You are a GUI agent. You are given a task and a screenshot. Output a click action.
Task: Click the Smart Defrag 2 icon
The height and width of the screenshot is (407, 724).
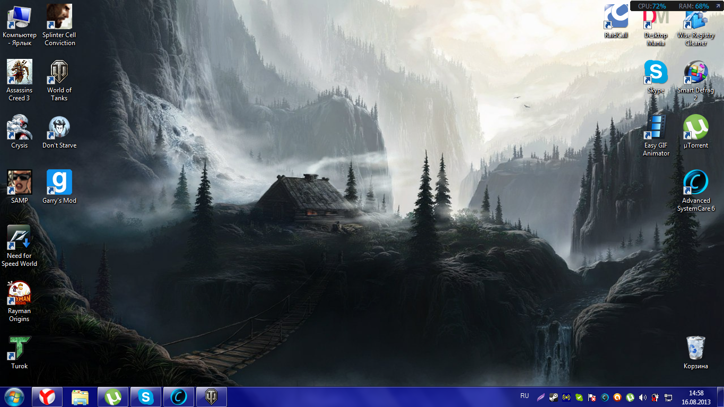click(x=696, y=80)
